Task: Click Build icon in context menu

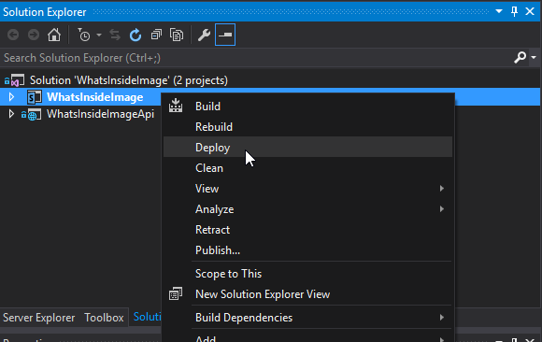Action: coord(176,106)
